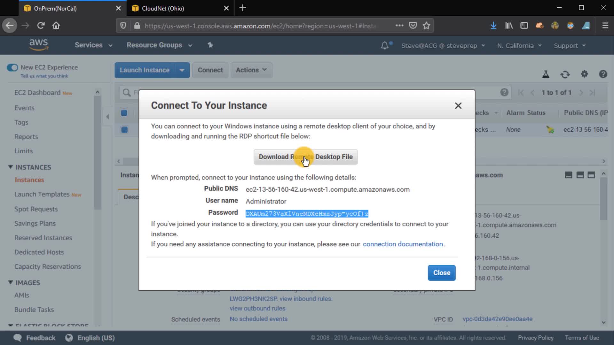
Task: Open the connection documentation link
Action: tap(403, 244)
